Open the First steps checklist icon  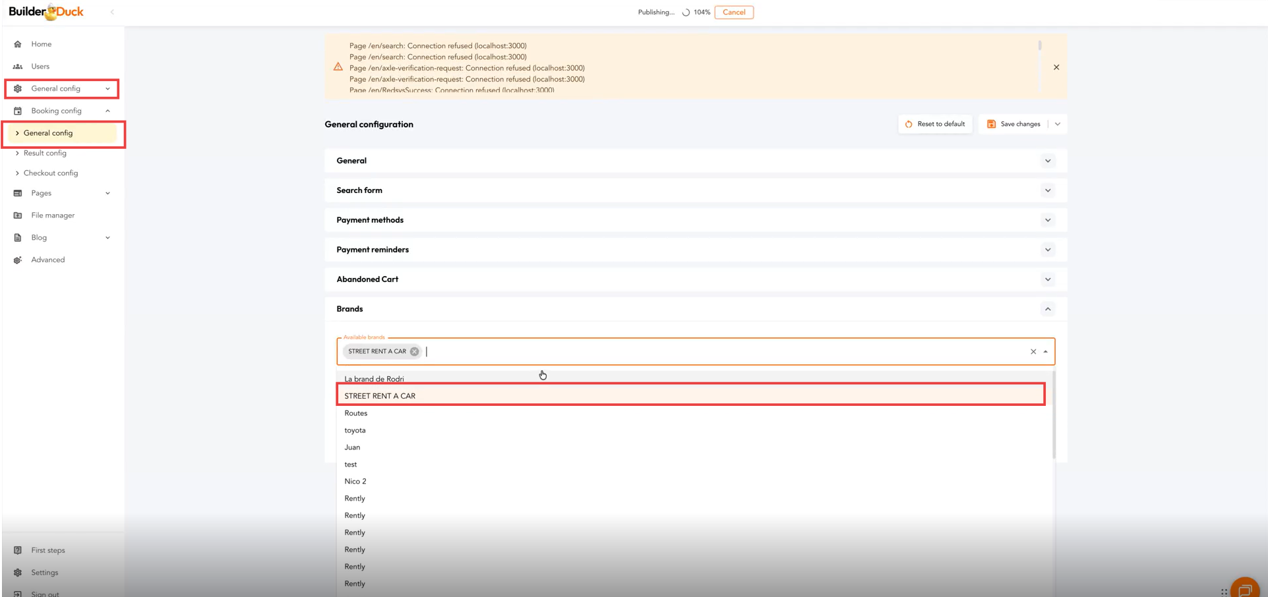(x=18, y=550)
